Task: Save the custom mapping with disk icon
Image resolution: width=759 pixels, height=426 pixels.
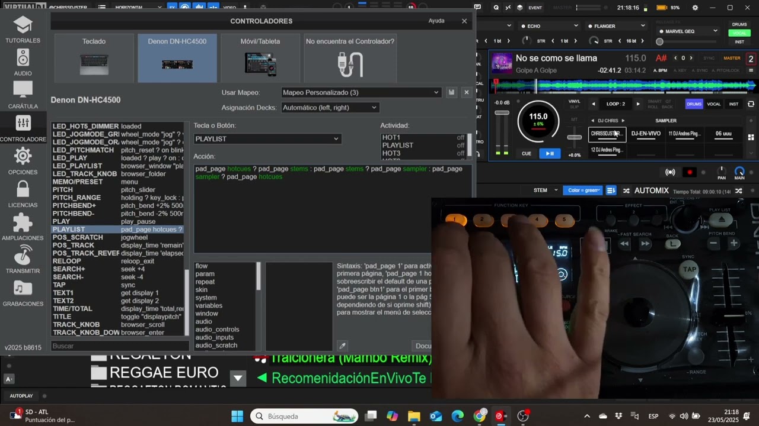Action: pyautogui.click(x=451, y=92)
